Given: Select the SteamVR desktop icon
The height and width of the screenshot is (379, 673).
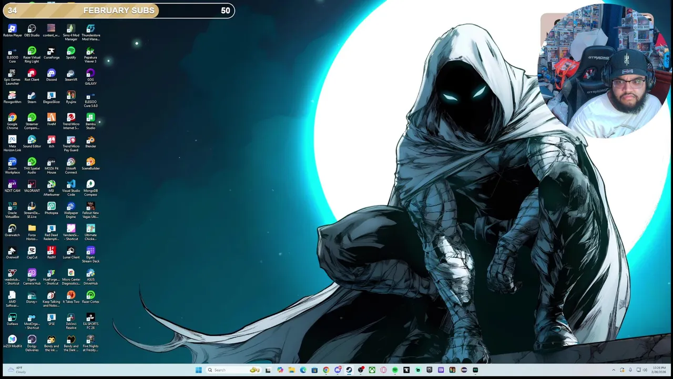Looking at the screenshot, I should [71, 75].
